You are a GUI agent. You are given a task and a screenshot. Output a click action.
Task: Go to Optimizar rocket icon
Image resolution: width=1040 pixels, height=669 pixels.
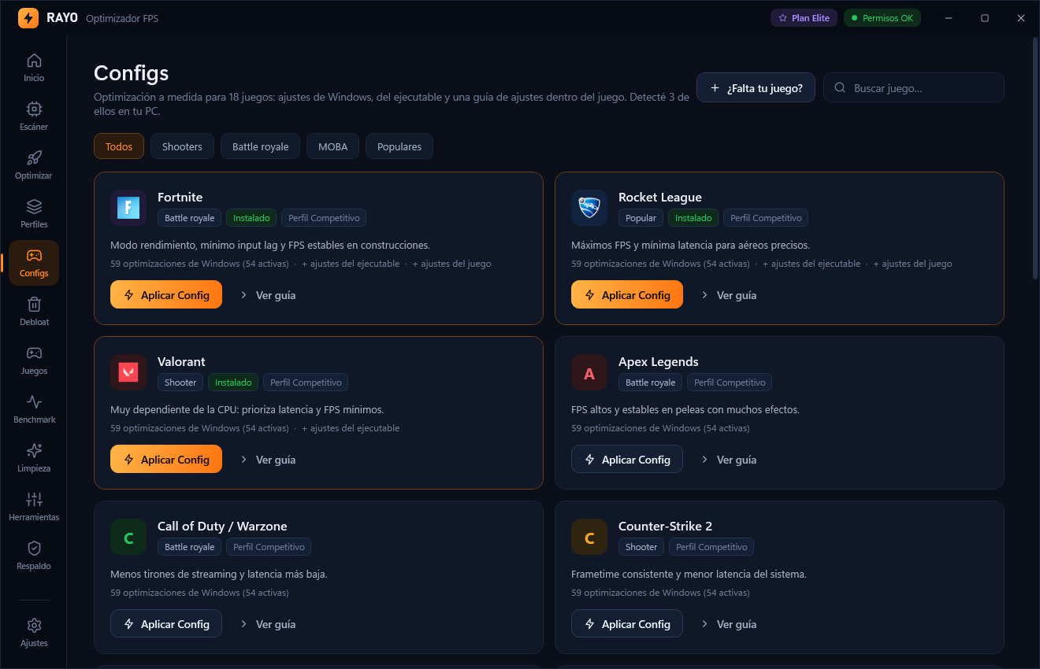[34, 165]
